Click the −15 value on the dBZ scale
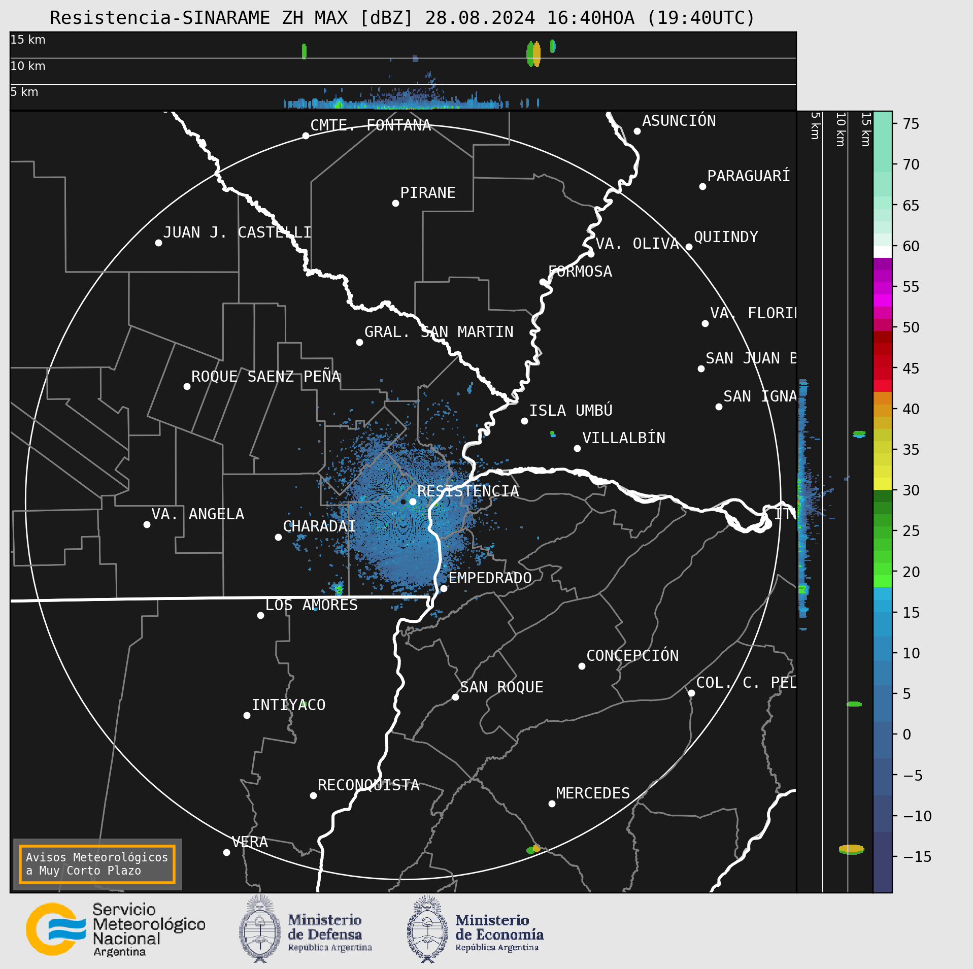This screenshot has width=973, height=969. [917, 857]
